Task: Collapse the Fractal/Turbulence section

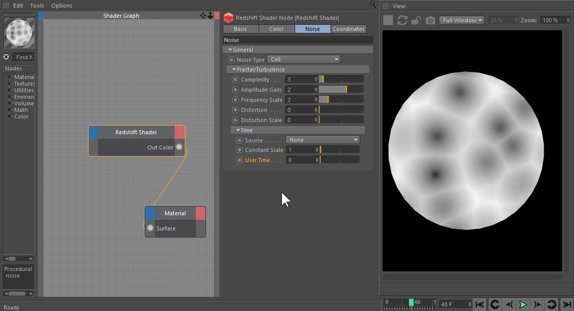Action: 234,69
